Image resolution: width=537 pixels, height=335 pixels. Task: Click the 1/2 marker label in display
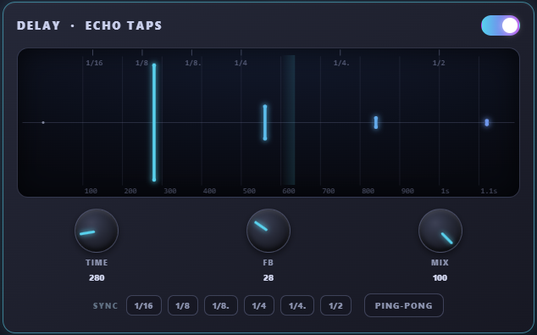(x=439, y=63)
